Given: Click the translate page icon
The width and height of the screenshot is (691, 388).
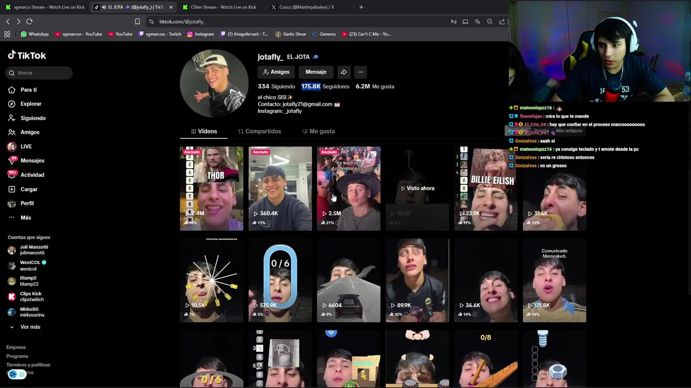Looking at the screenshot, I should click(x=477, y=22).
